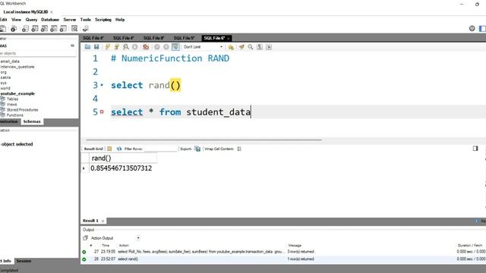The height and width of the screenshot is (273, 486).
Task: Close the Local instance MySQL80 connection tab
Action: pos(52,12)
